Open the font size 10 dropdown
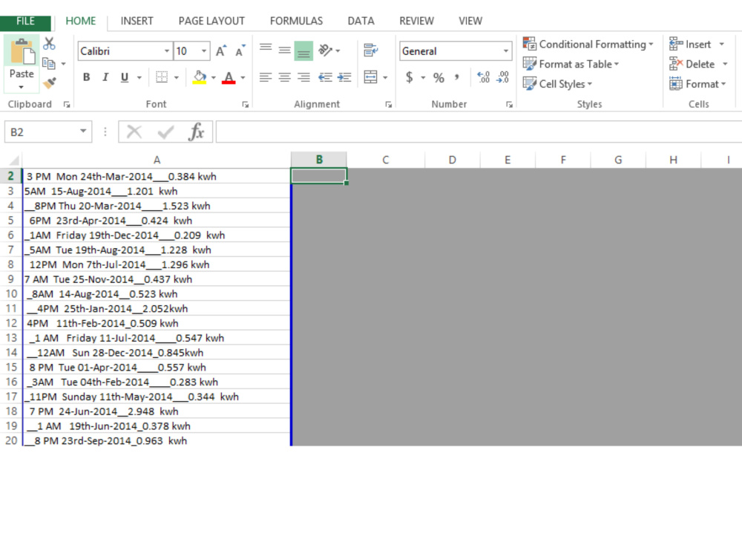 [x=204, y=51]
